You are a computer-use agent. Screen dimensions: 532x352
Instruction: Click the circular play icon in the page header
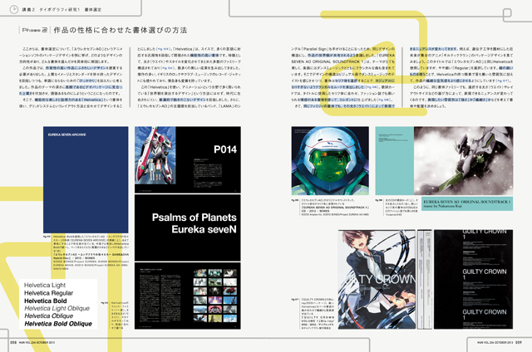pos(14,10)
